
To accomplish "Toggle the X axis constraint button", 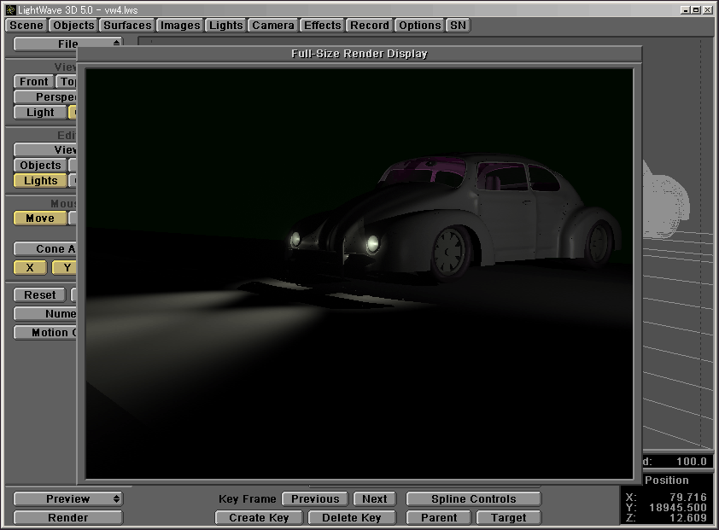I will [31, 268].
